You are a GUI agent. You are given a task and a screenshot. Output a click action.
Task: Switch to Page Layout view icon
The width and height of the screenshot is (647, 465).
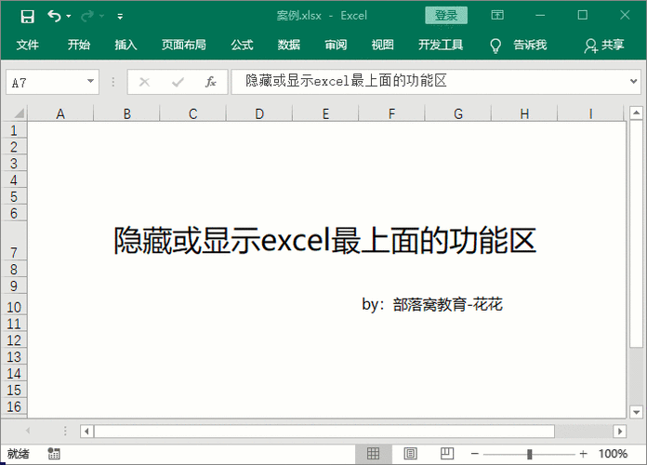410,454
